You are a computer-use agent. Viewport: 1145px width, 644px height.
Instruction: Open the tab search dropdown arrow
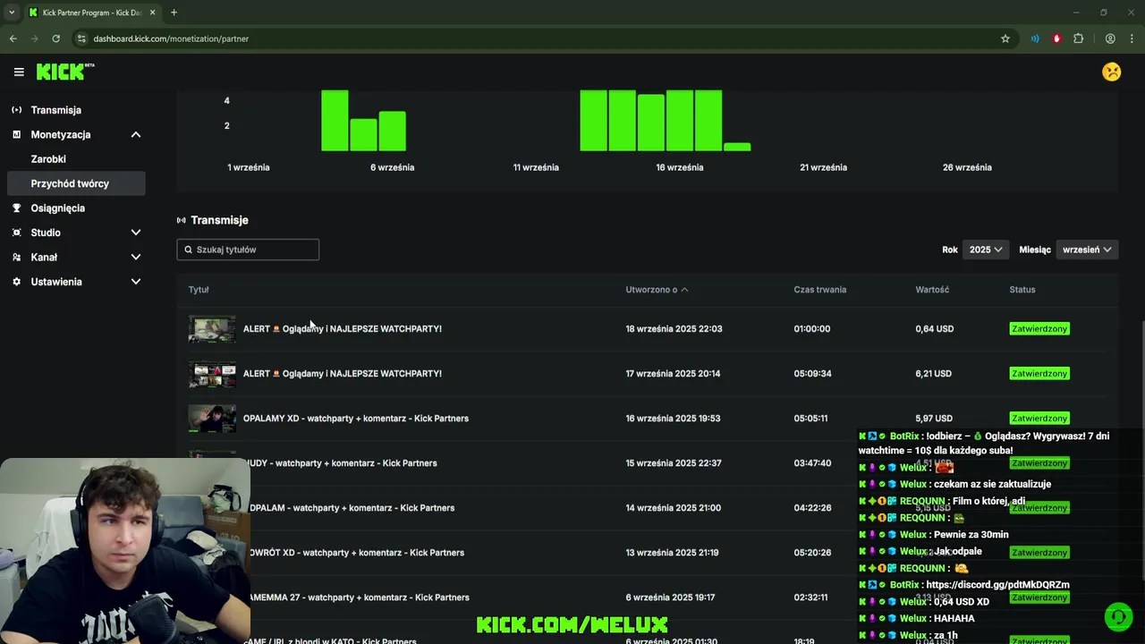(x=12, y=13)
